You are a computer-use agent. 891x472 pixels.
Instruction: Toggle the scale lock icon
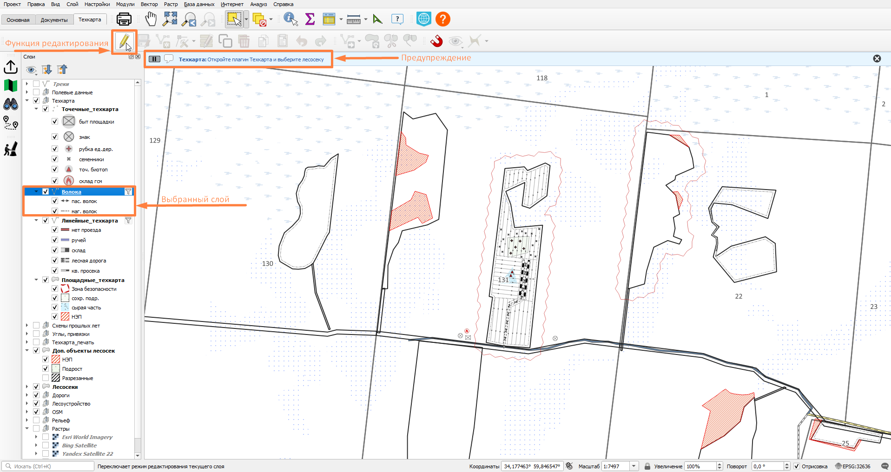(x=647, y=466)
